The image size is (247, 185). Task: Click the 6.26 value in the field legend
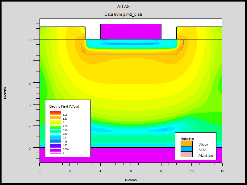pos(65,115)
